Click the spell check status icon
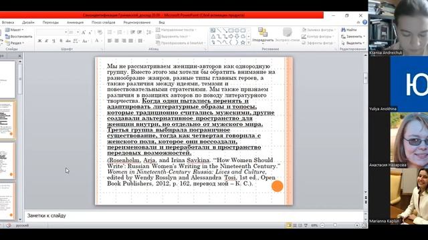428x240 pixels. click(9, 225)
